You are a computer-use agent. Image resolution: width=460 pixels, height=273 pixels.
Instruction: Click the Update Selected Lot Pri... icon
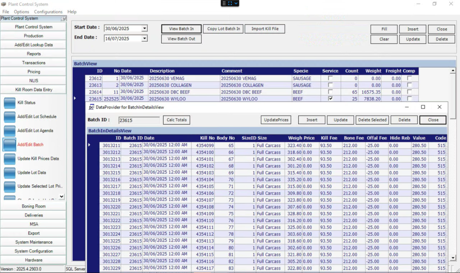(9, 186)
